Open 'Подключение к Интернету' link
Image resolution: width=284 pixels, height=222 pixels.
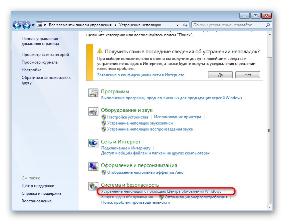tap(126, 148)
